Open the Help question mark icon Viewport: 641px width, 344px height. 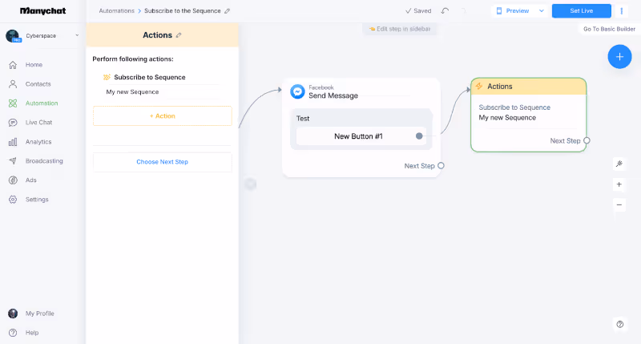[x=13, y=333]
